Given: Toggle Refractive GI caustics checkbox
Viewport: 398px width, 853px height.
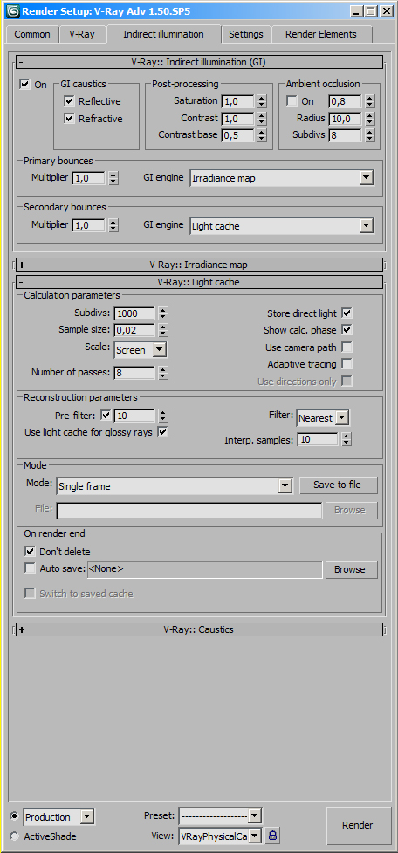Looking at the screenshot, I should (x=69, y=118).
